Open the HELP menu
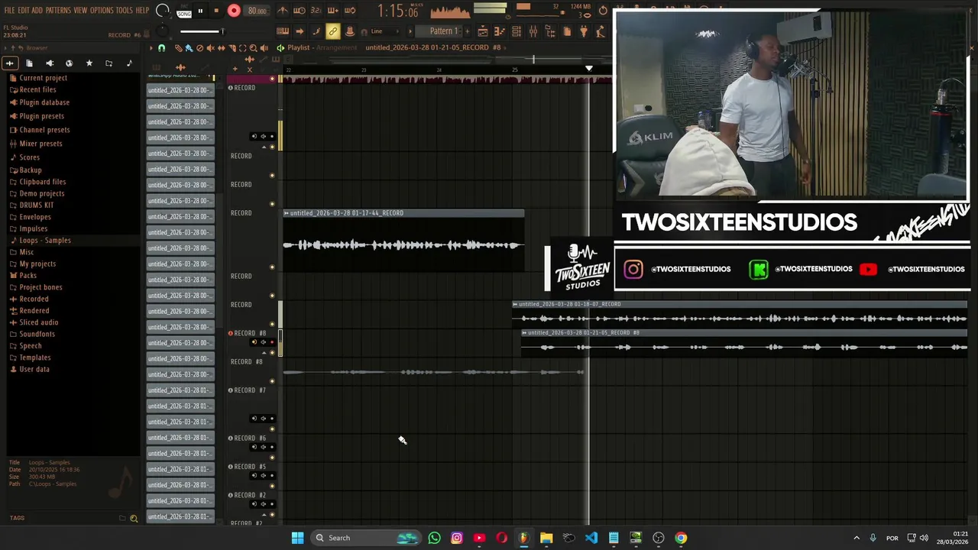The width and height of the screenshot is (978, 550). [142, 10]
